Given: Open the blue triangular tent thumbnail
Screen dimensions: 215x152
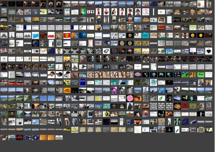Looking at the screenshot, I should (35, 12).
